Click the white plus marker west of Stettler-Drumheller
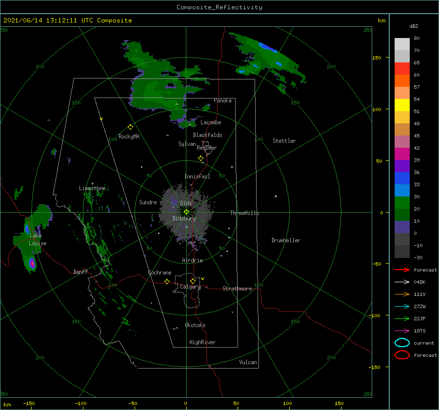Viewport: 439px width, 410px height. [276, 196]
